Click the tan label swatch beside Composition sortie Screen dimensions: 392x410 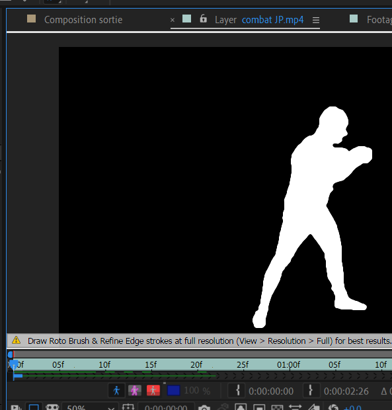pos(31,19)
